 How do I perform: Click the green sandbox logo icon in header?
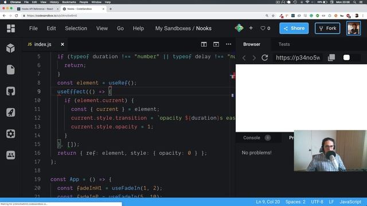coord(239,28)
